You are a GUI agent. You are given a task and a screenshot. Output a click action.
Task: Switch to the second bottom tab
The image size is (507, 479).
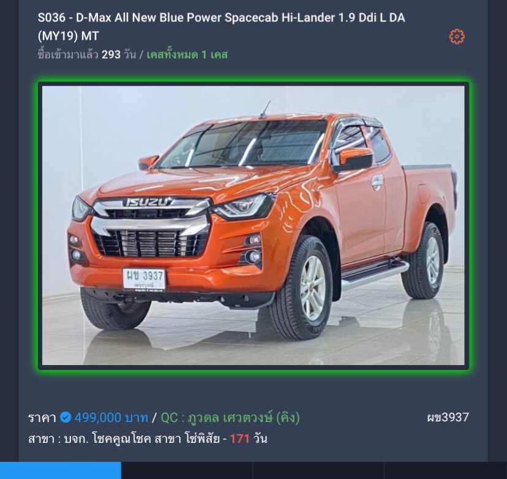[187, 470]
